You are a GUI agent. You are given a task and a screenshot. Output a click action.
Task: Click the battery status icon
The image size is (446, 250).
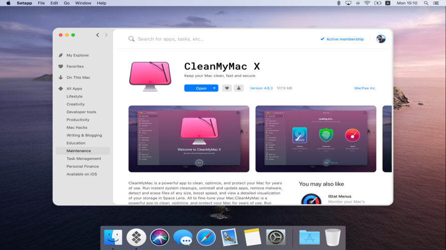377,3
